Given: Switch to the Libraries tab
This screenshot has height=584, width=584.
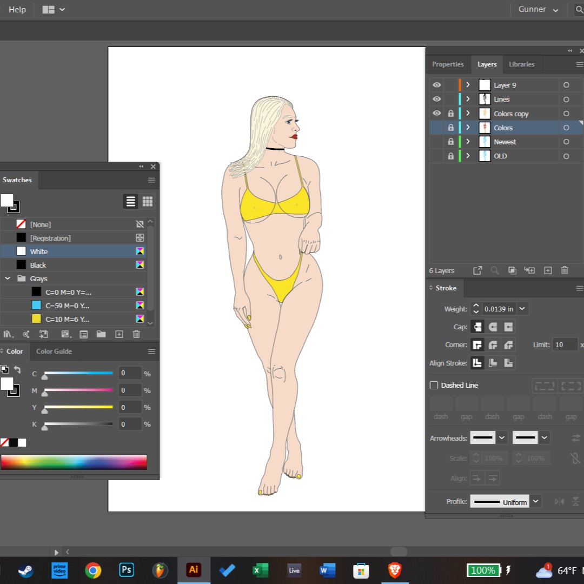Looking at the screenshot, I should coord(521,64).
